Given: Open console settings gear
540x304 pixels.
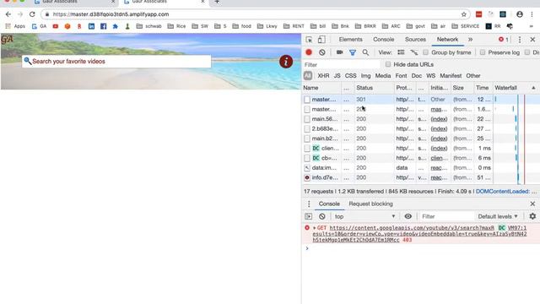Looking at the screenshot, I should click(532, 216).
